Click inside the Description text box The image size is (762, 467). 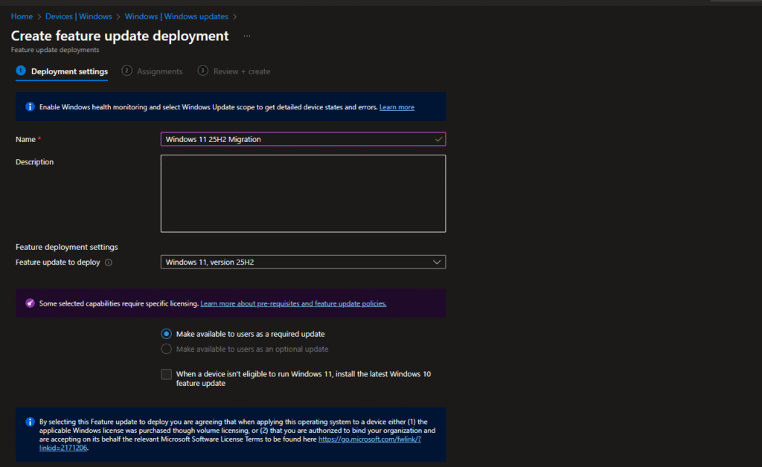(303, 193)
